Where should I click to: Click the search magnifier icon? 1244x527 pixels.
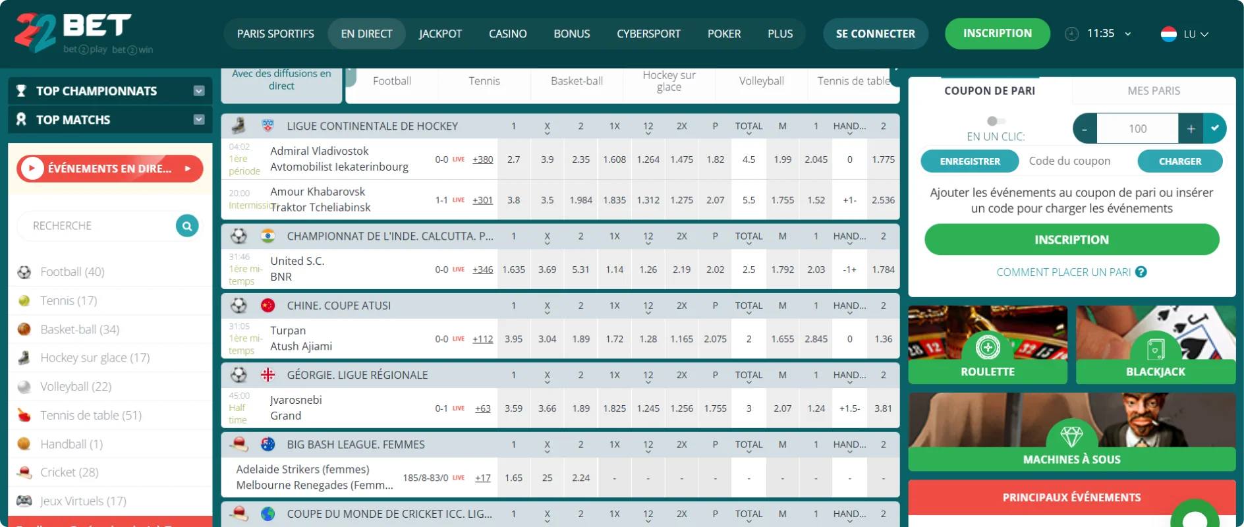pos(187,226)
